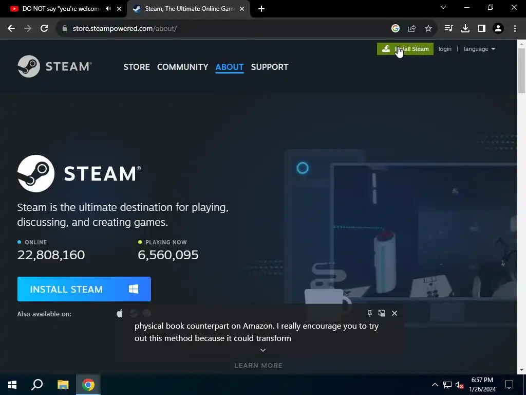Open Windows taskbar search

[37, 385]
